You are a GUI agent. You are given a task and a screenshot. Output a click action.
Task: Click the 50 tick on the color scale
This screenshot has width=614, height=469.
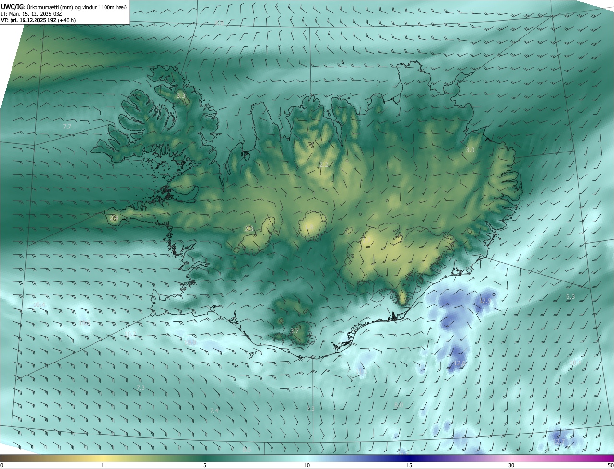pyautogui.click(x=610, y=465)
